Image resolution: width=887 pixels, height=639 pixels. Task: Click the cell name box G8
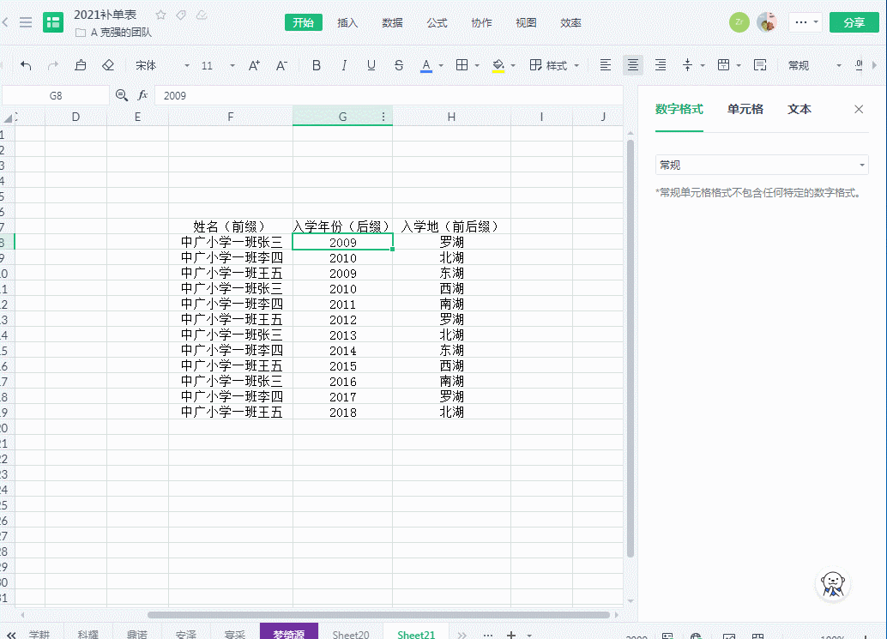coord(56,95)
